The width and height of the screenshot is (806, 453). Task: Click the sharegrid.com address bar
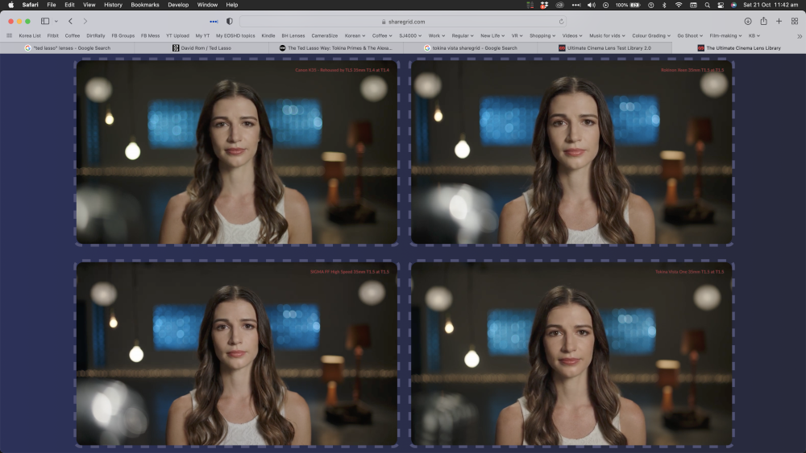pos(403,22)
